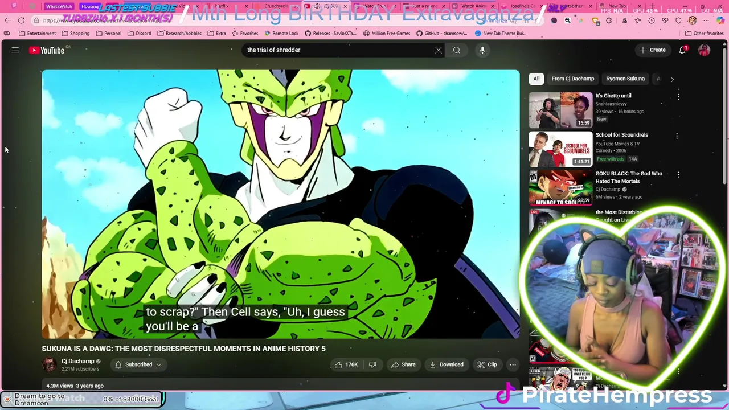Click browser back arrow
729x410 pixels.
(x=7, y=20)
